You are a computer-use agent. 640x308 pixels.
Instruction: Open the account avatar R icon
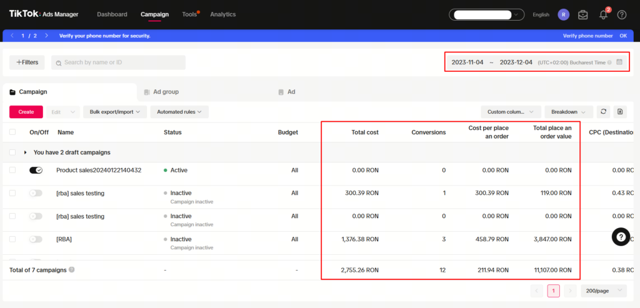tap(563, 15)
